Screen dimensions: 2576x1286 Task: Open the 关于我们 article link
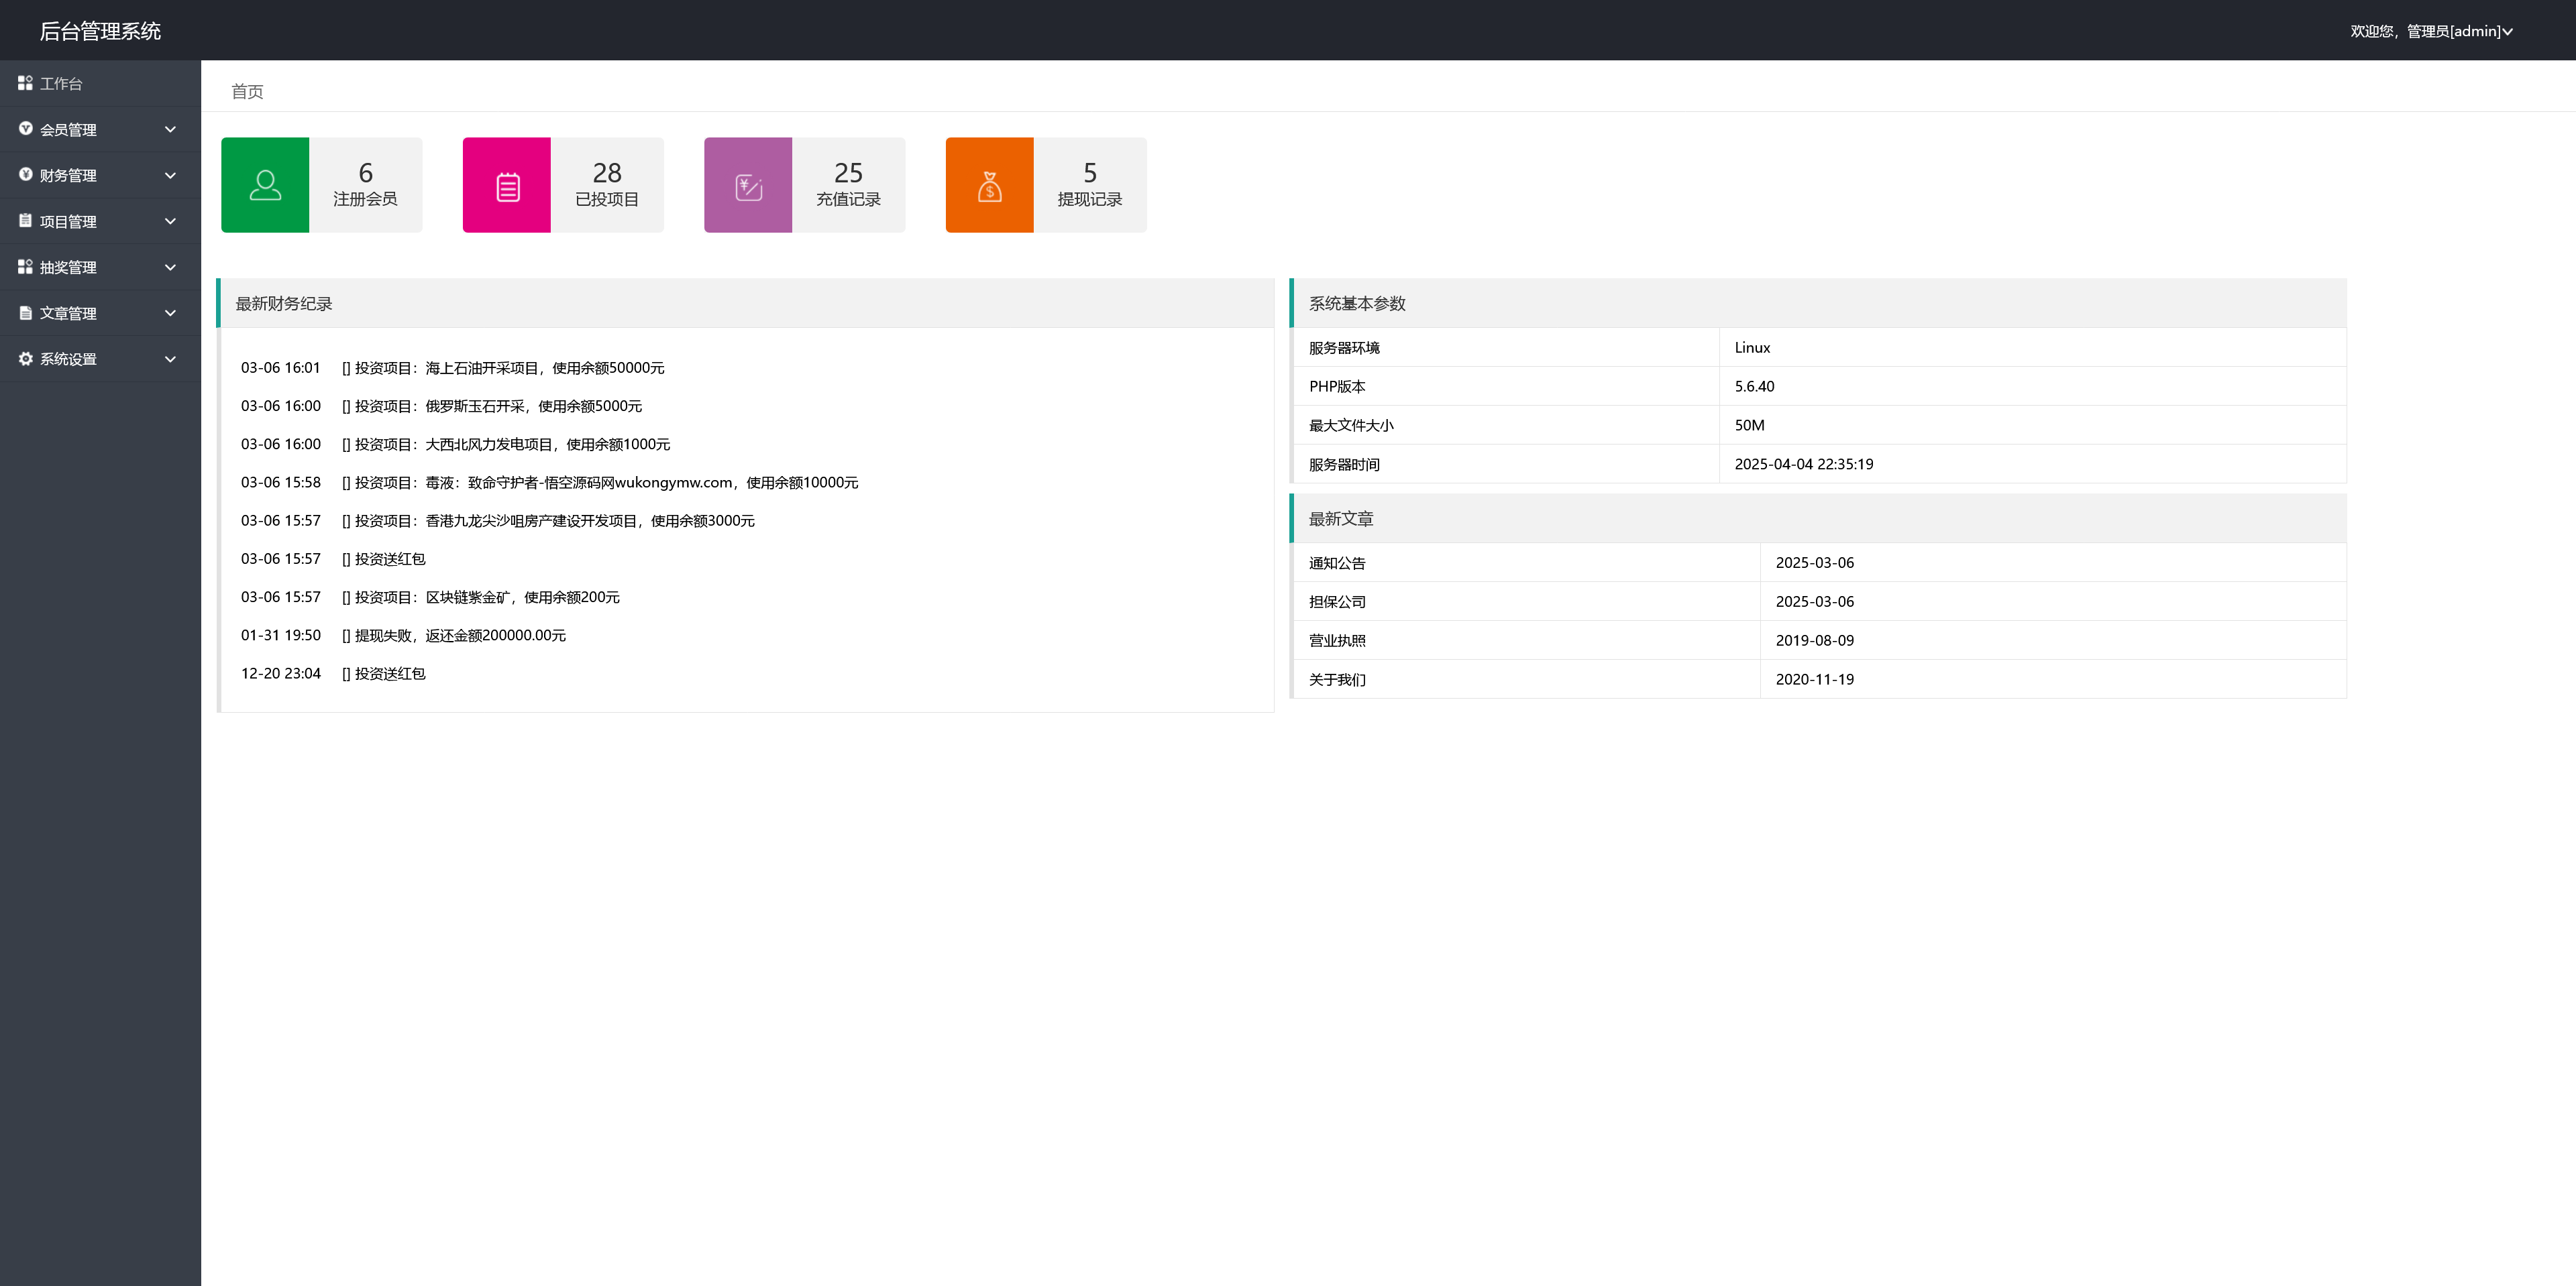pyautogui.click(x=1337, y=679)
